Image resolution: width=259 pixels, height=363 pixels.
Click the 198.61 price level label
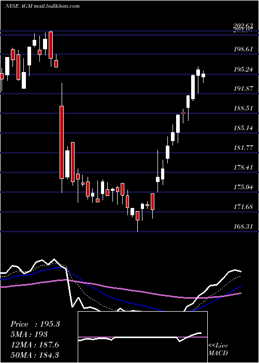tap(243, 49)
